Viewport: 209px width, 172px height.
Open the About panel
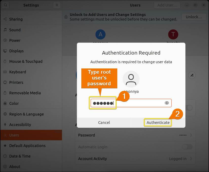(31, 166)
